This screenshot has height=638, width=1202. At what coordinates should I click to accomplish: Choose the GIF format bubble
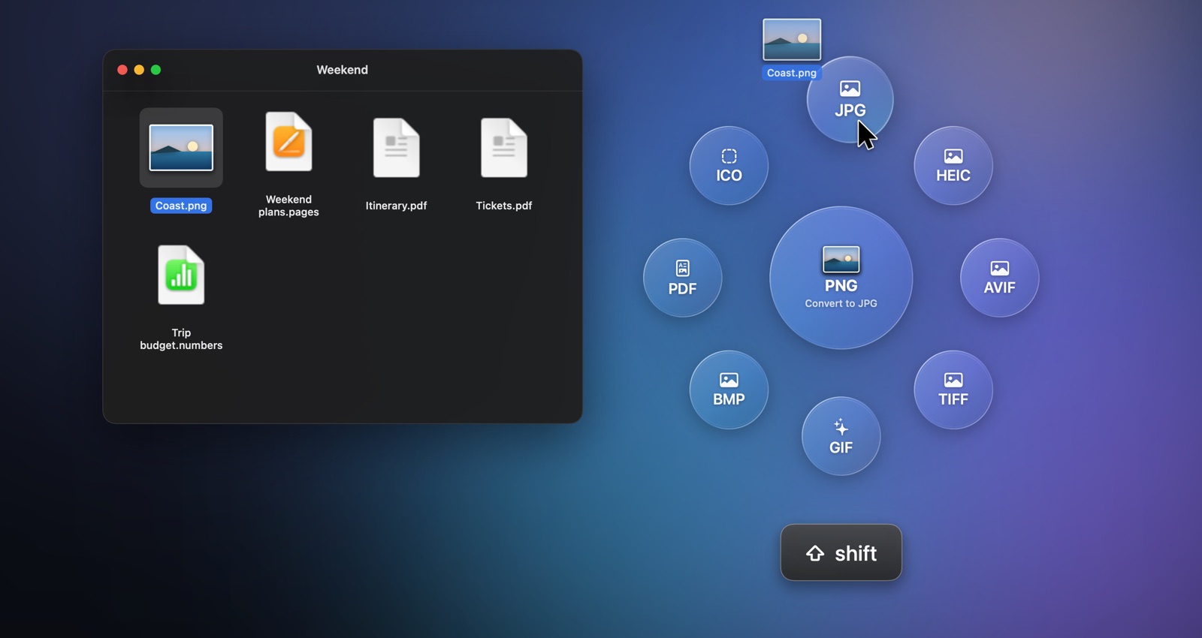point(841,436)
